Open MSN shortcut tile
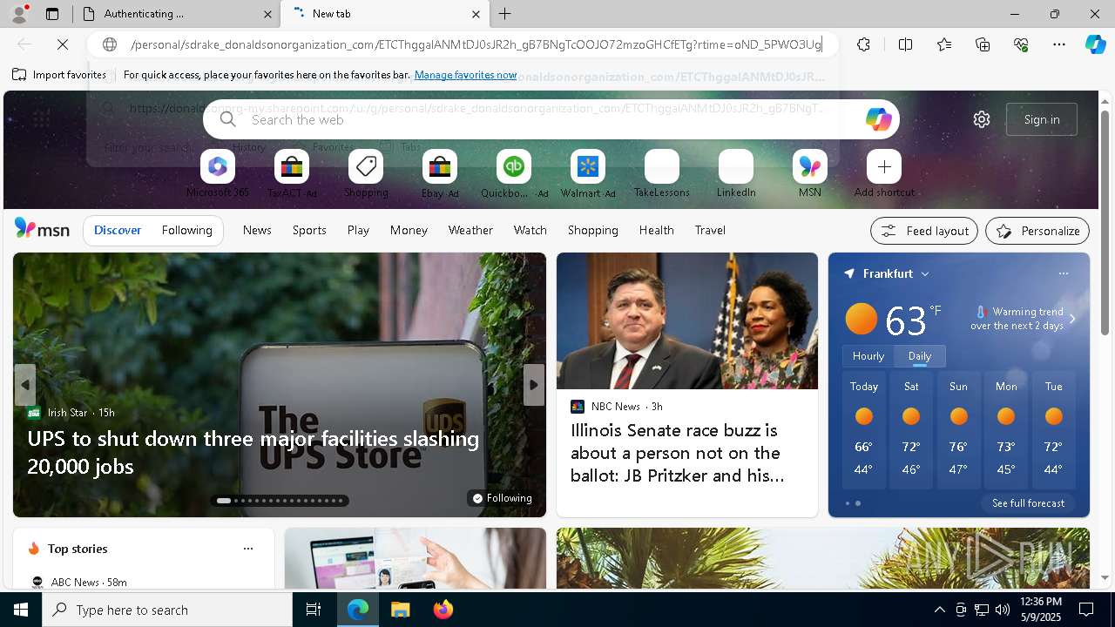The height and width of the screenshot is (627, 1115). [810, 173]
